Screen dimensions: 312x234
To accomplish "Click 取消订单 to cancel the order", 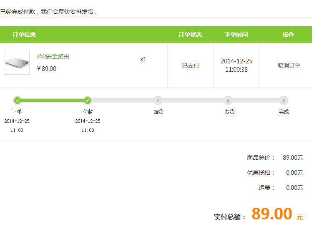I will 289,65.
